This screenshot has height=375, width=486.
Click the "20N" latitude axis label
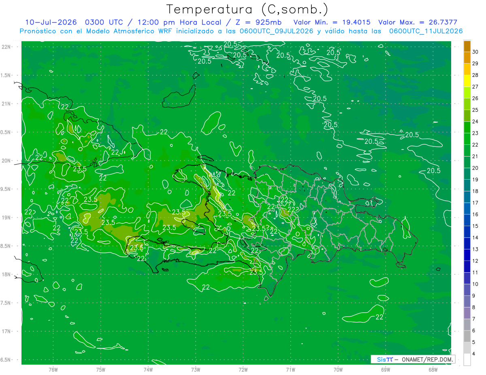6,161
